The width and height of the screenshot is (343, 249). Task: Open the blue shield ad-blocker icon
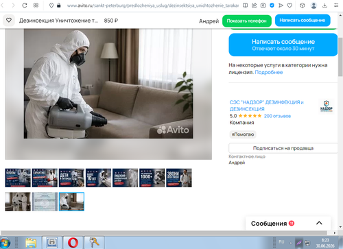pyautogui.click(x=272, y=5)
